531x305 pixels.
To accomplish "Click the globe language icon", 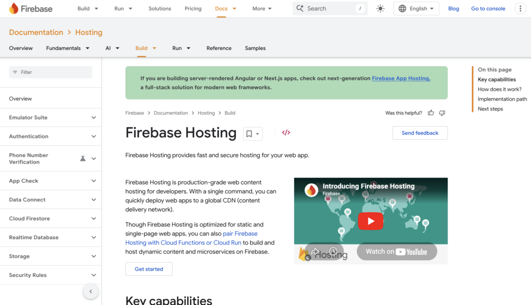I will tap(402, 8).
